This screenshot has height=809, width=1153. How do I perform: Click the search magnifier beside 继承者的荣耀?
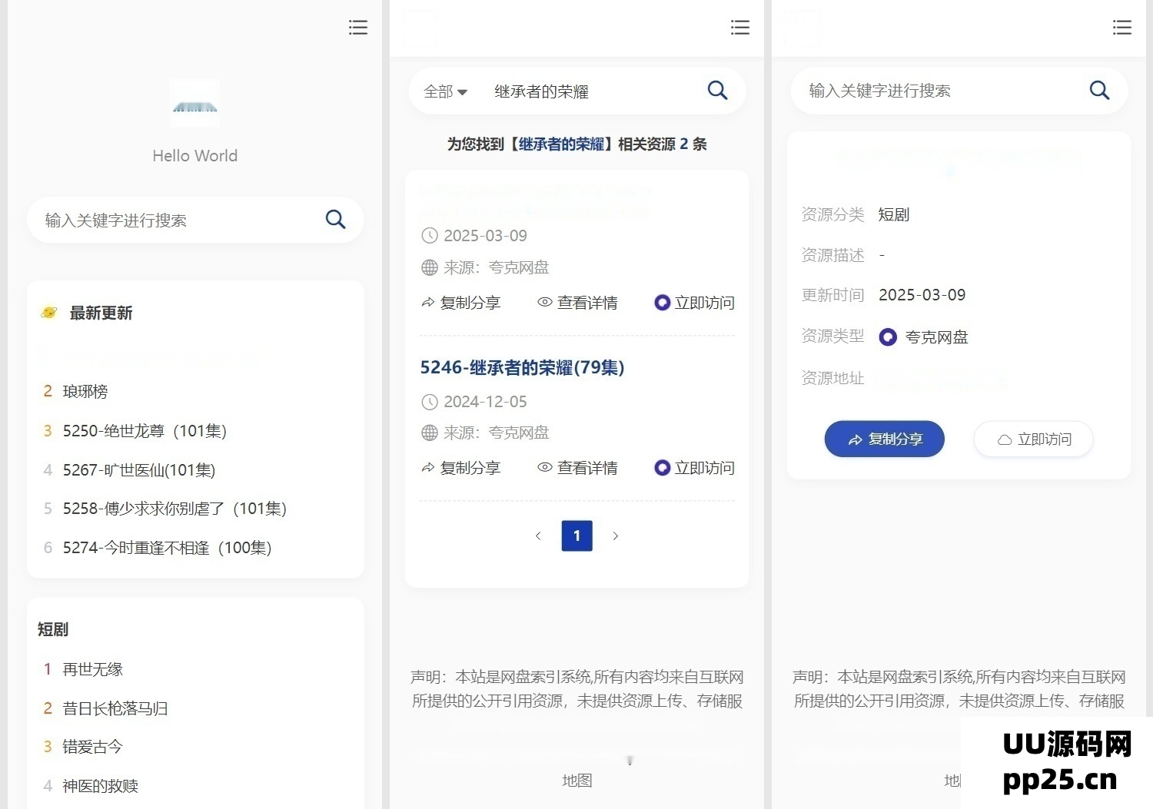point(717,91)
